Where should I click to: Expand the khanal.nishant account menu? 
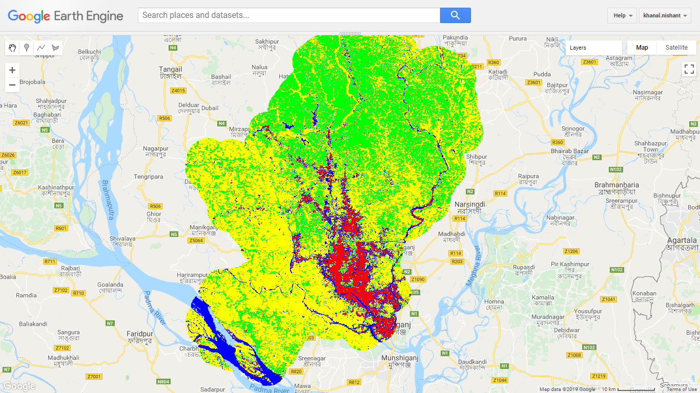click(665, 15)
